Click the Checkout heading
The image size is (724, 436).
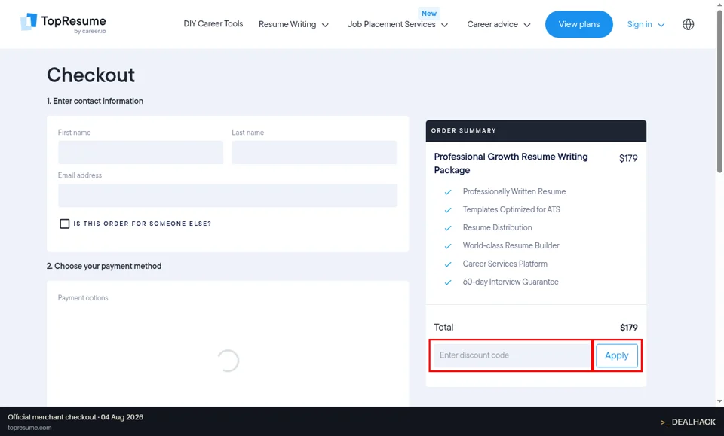point(91,75)
